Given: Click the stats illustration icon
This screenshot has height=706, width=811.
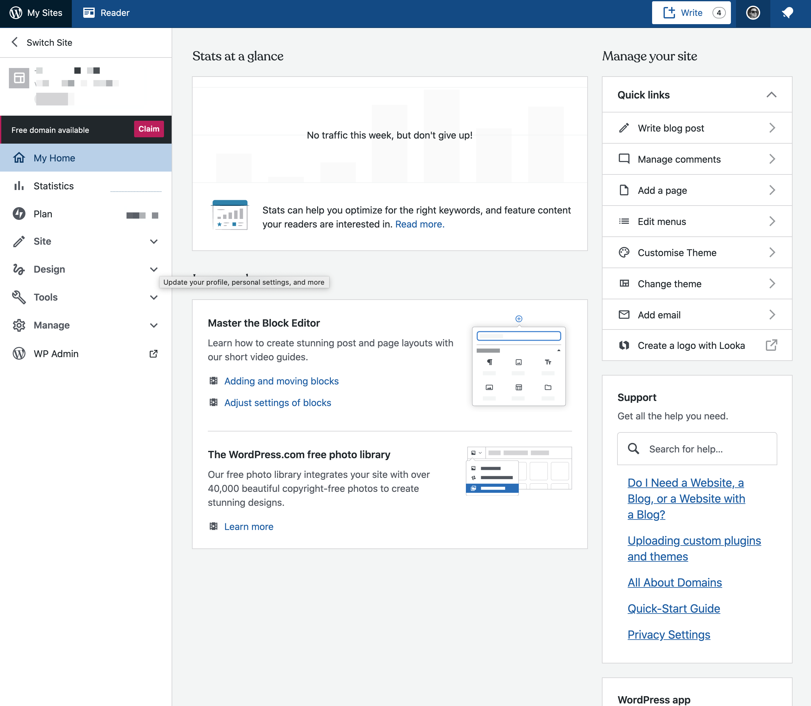Looking at the screenshot, I should coord(230,215).
